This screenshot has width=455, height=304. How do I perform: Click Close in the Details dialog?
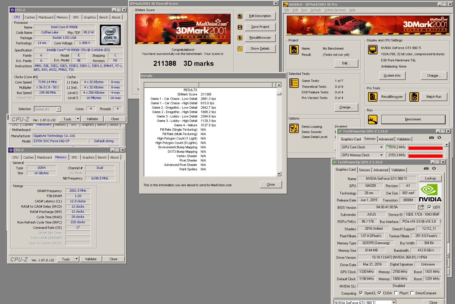(271, 184)
